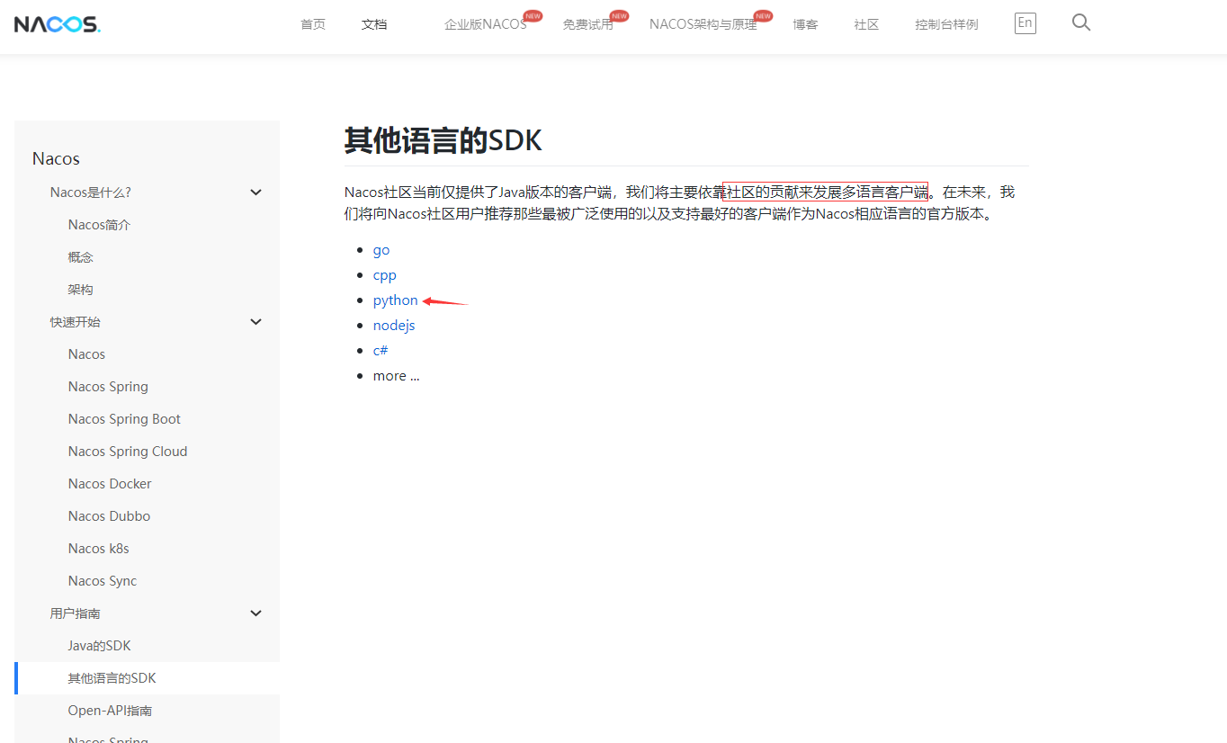The width and height of the screenshot is (1227, 743).
Task: Open Java的SDK in the sidebar
Action: click(x=100, y=646)
